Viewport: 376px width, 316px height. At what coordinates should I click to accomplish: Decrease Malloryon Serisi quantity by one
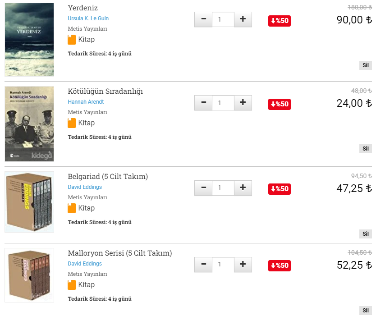point(203,265)
